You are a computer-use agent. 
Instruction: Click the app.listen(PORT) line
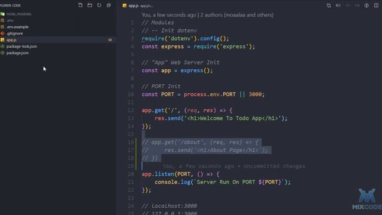[x=180, y=174]
